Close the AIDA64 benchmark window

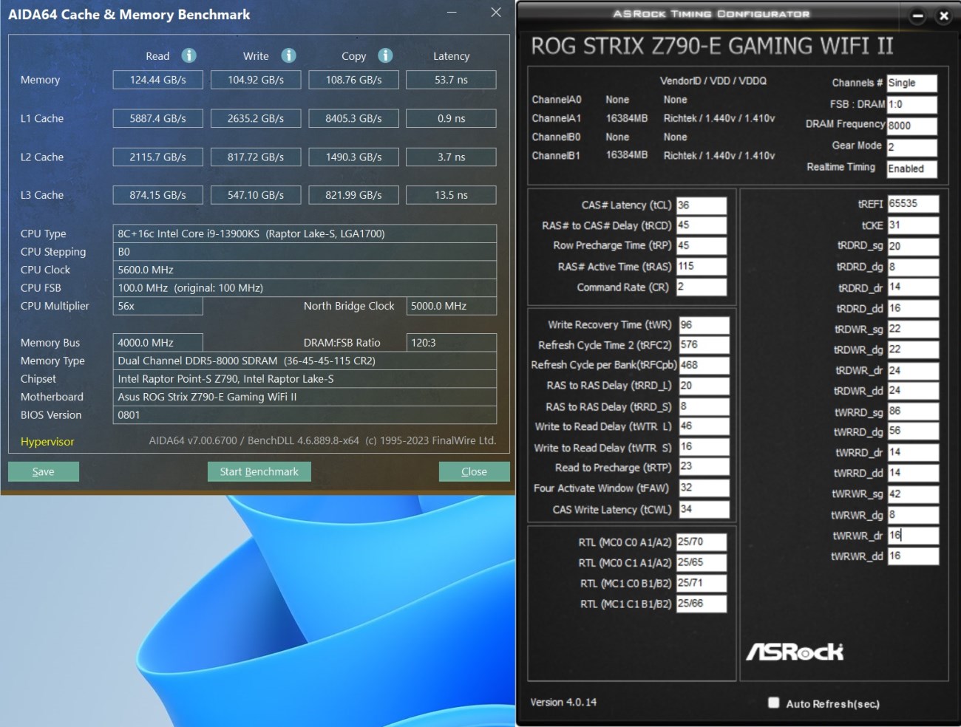(x=496, y=13)
